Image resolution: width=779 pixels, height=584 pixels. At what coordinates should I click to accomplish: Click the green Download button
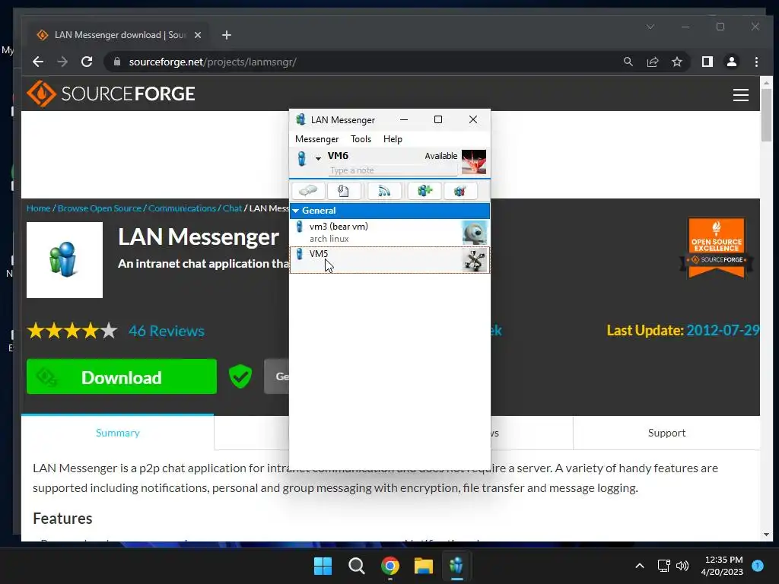(122, 377)
